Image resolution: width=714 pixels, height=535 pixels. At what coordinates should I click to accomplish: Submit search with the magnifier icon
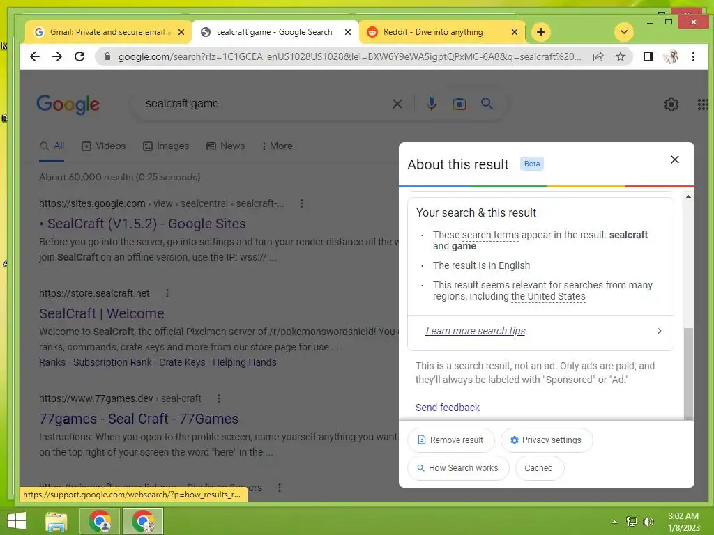pyautogui.click(x=487, y=104)
